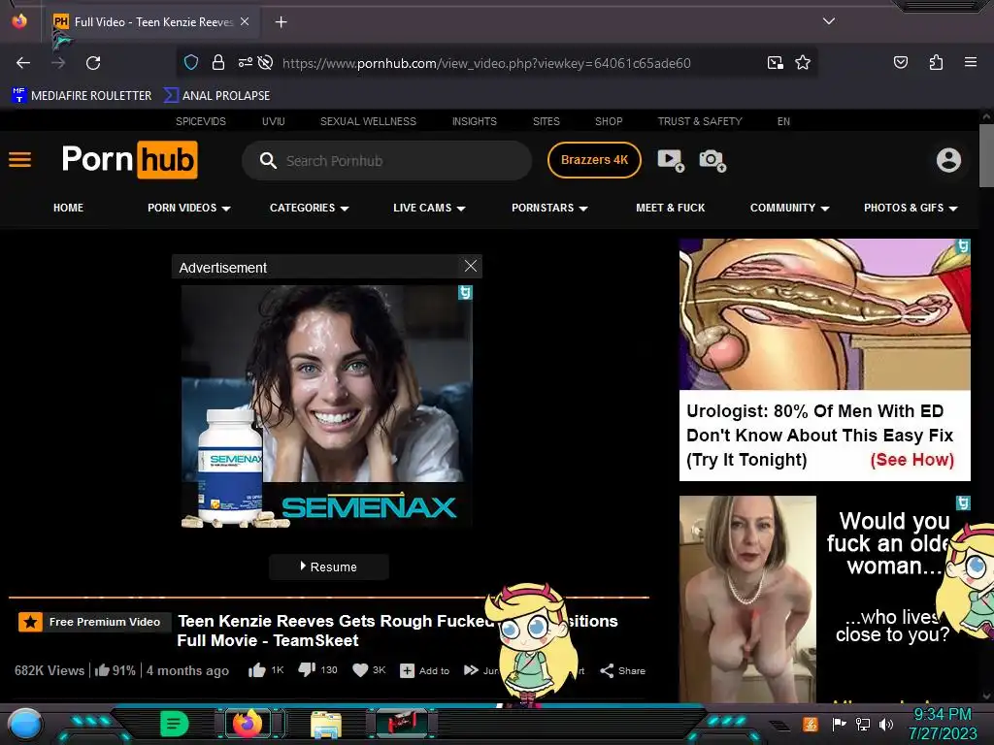Open File Explorer from the taskbar
This screenshot has width=994, height=745.
326,725
